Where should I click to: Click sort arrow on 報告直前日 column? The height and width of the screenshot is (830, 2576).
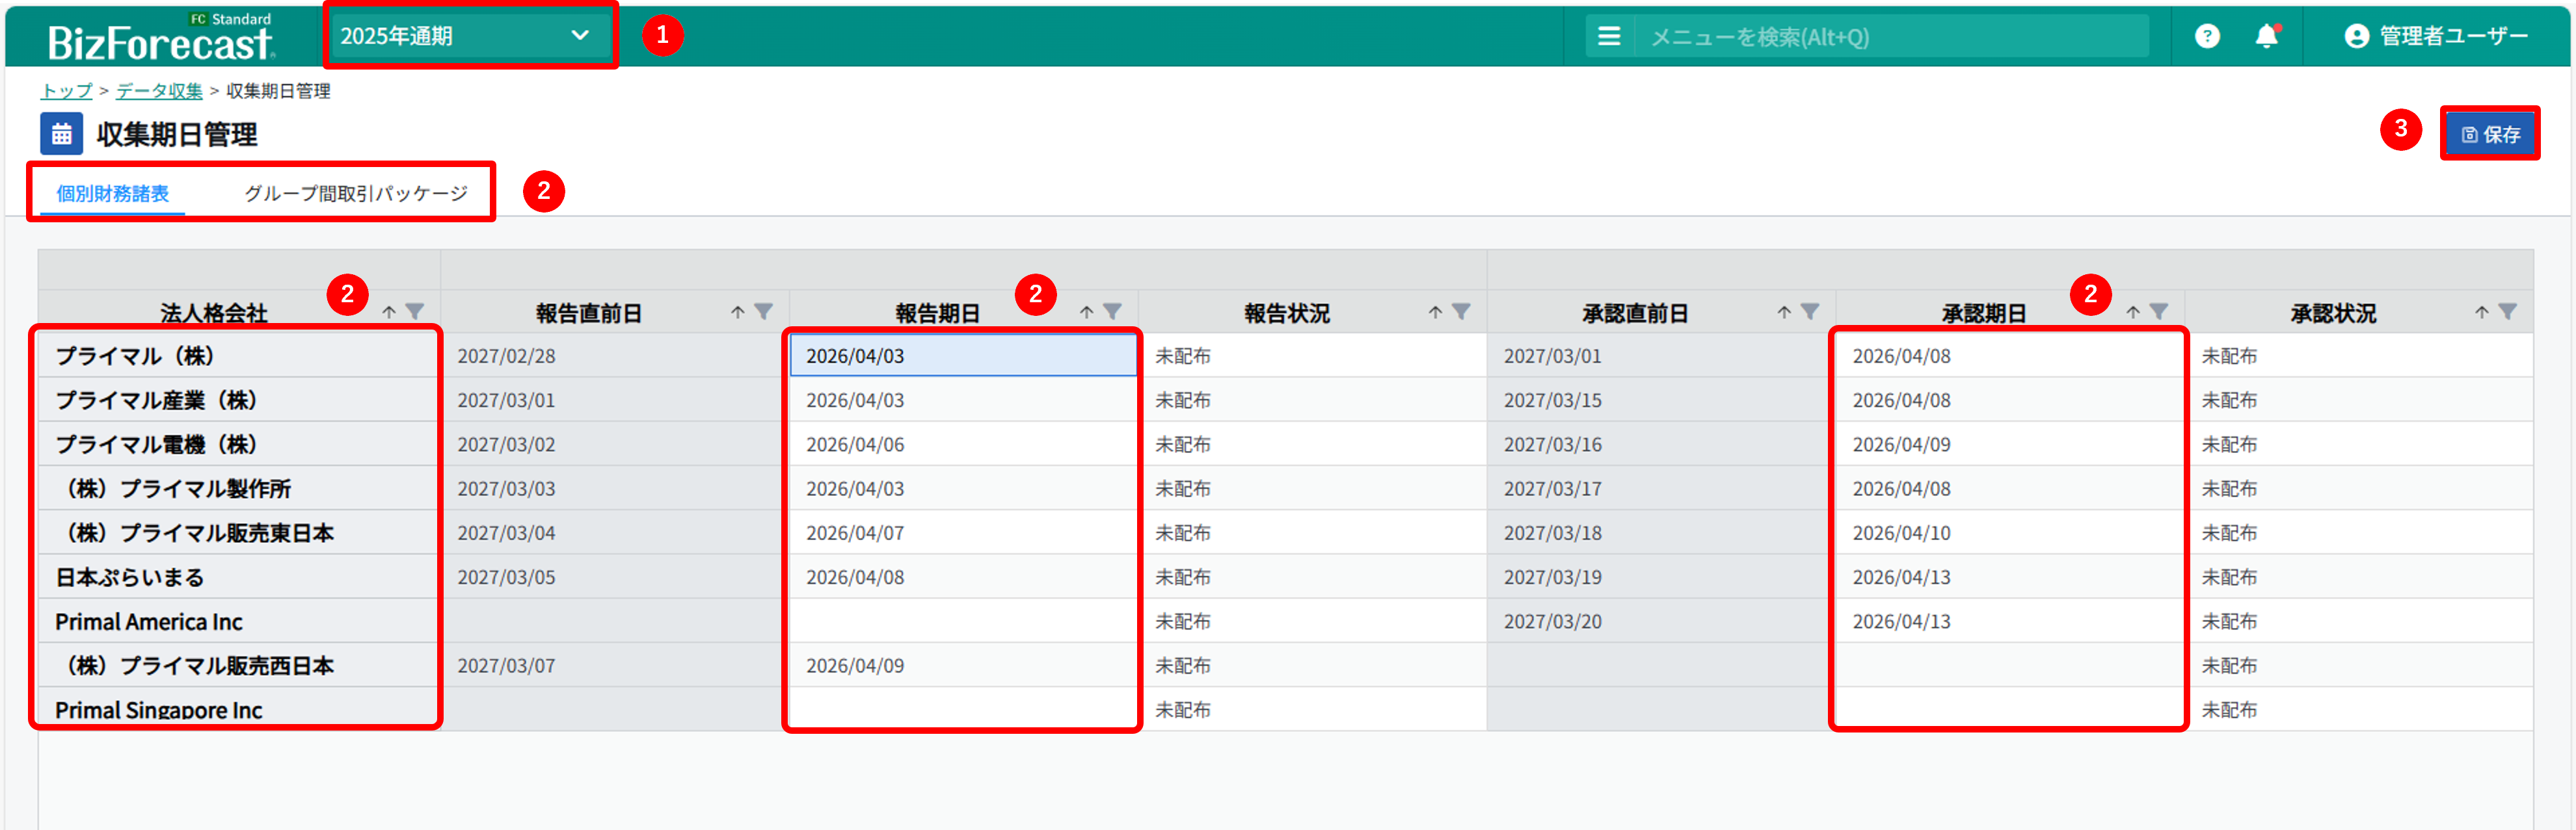coord(737,311)
